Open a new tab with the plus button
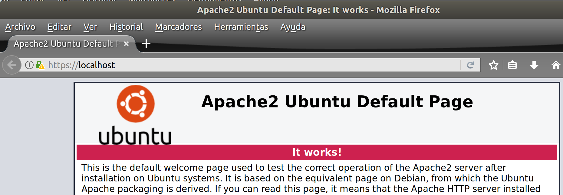Screen dimensions: 563x195 pos(146,43)
